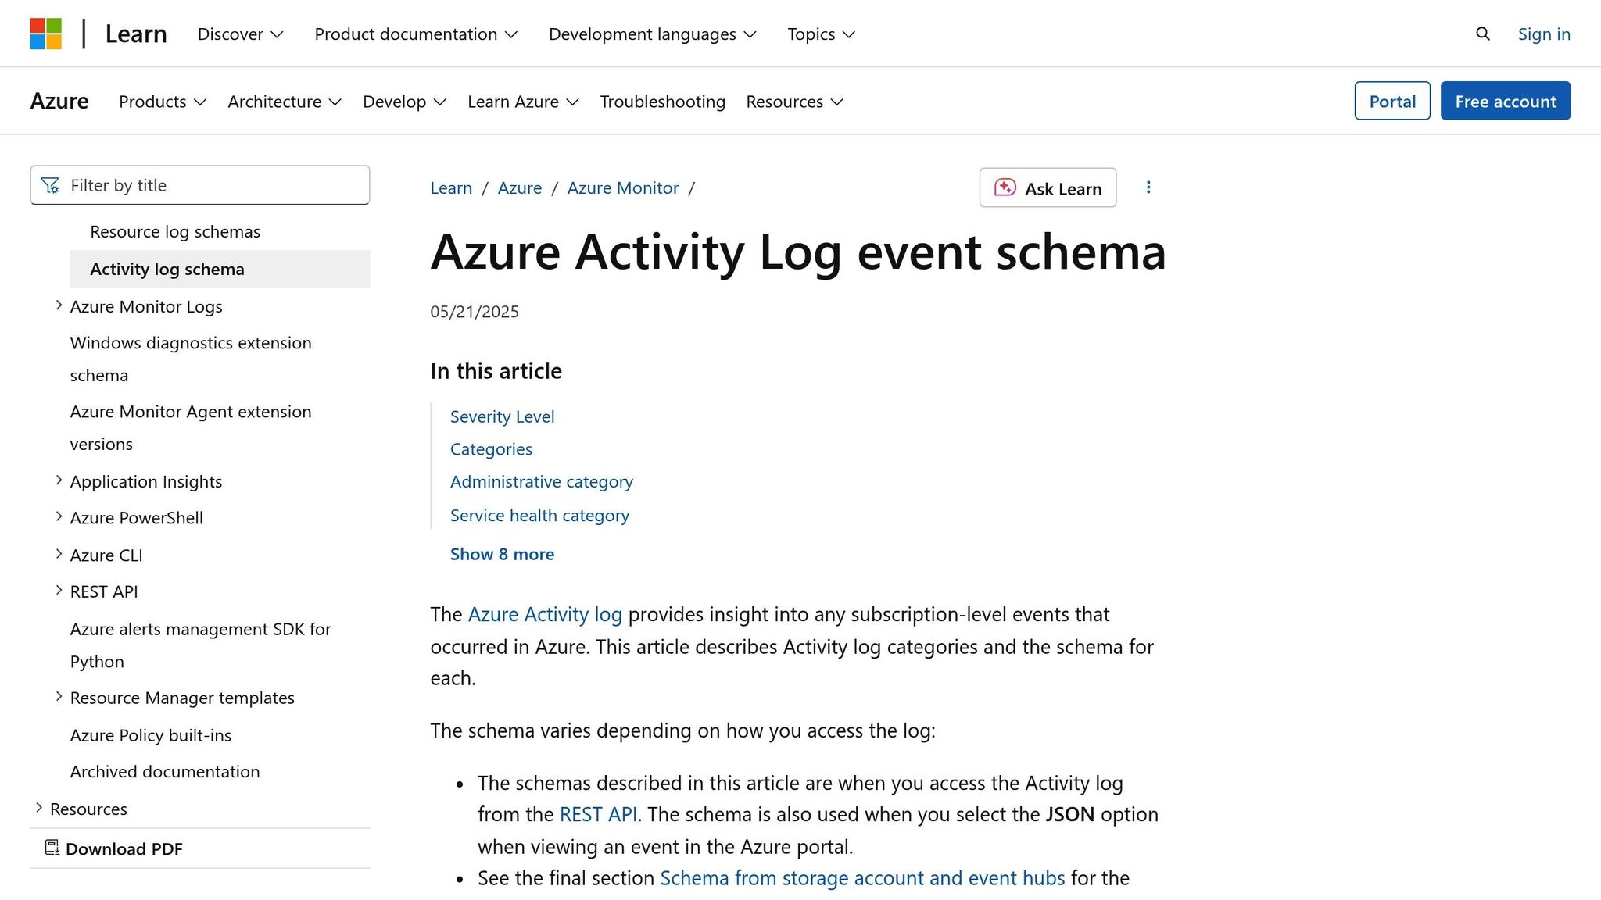Open Product documentation dropdown

point(416,34)
